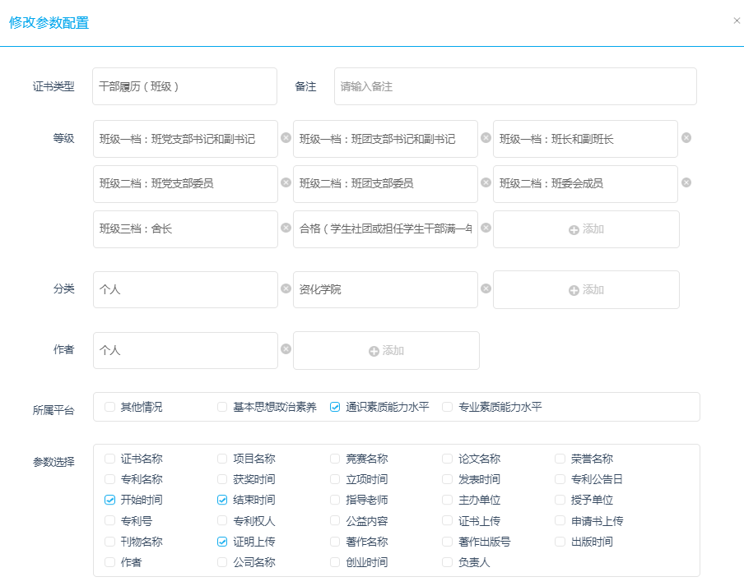Enable 负责人 parameter
The image size is (744, 586).
[x=448, y=562]
